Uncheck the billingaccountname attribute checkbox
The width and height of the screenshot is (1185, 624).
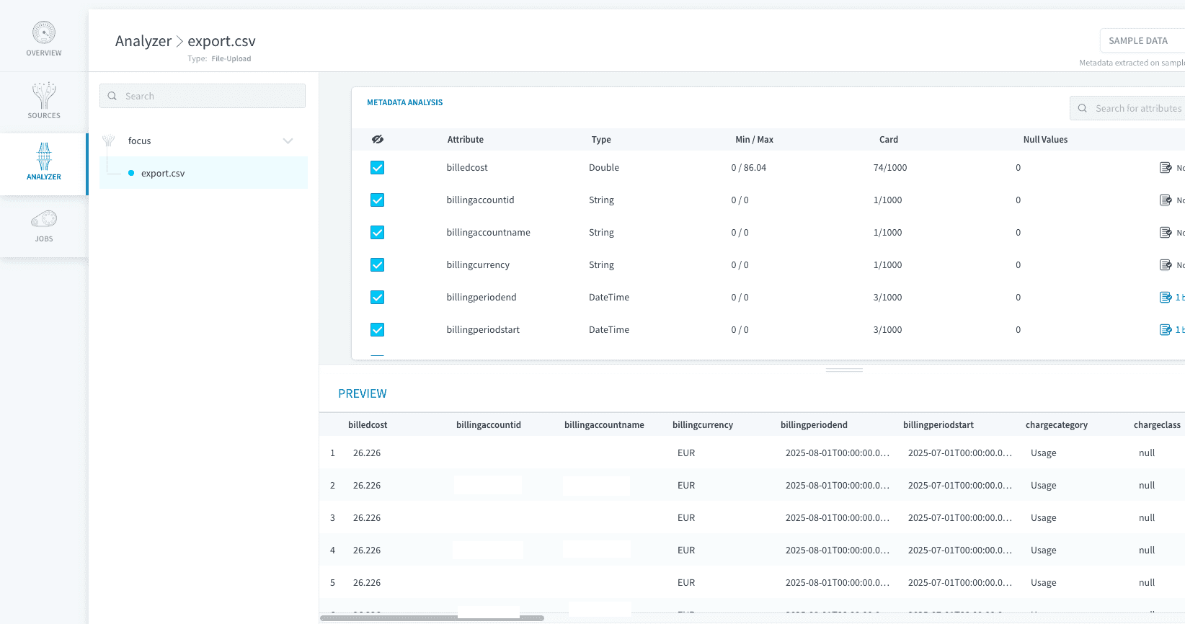coord(377,233)
